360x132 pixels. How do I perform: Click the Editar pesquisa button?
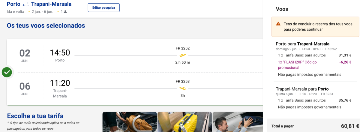coord(104,7)
